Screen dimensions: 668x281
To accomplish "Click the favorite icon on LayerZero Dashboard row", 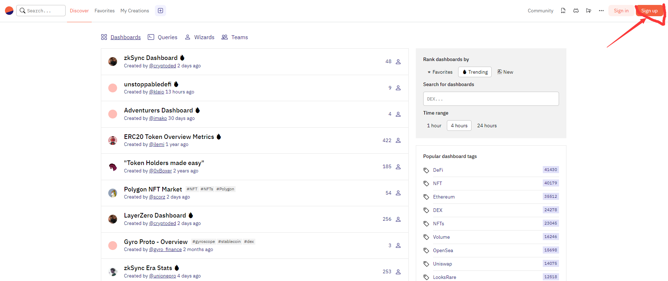I will click(398, 219).
